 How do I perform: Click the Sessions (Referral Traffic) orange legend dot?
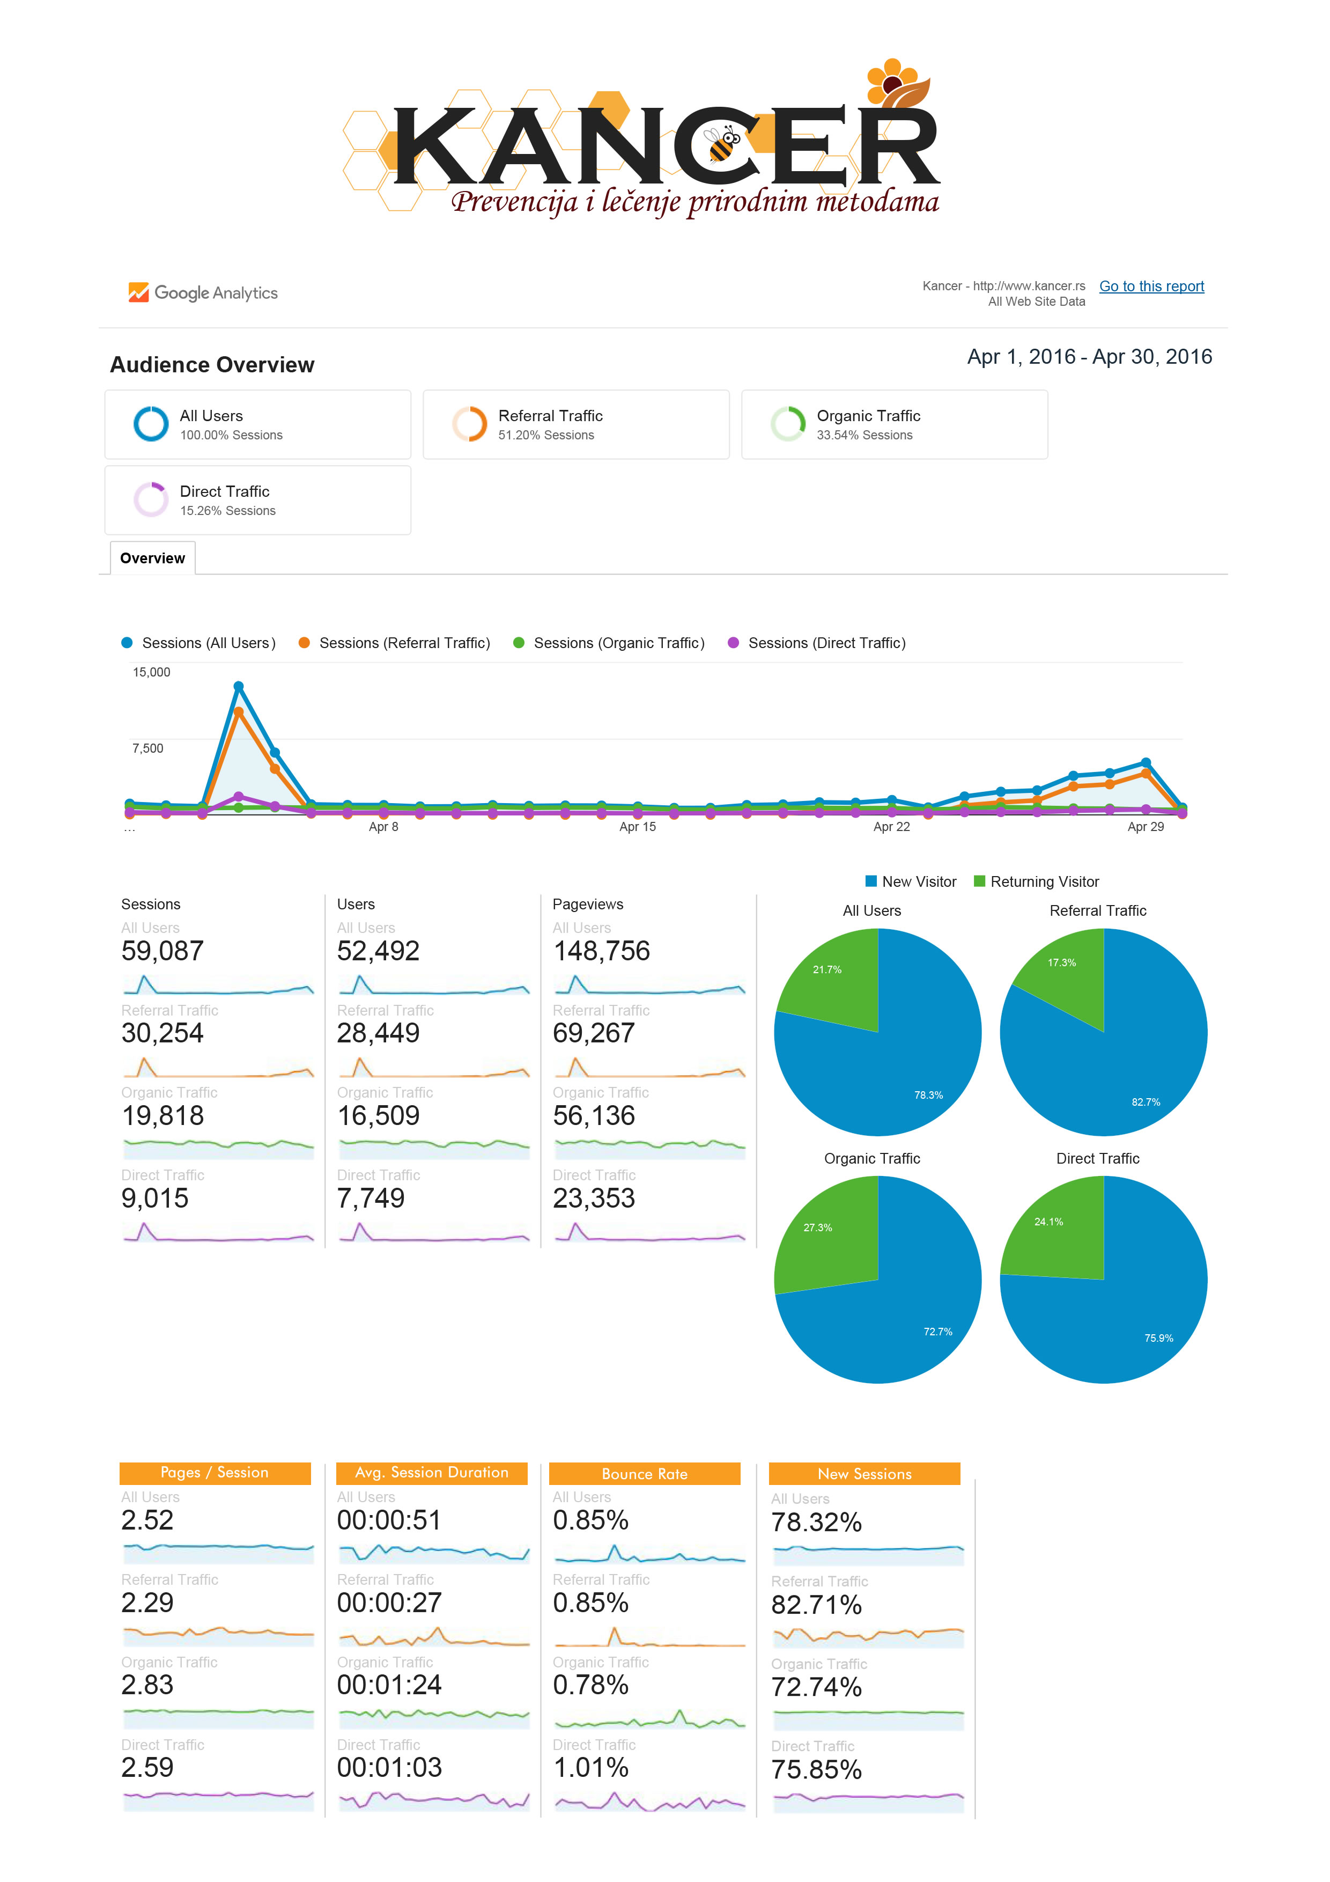(x=304, y=643)
